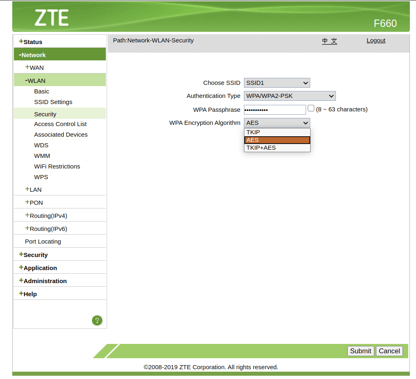Viewport: 416px width, 379px height.
Task: Select TKIP from the encryption list
Action: [277, 132]
